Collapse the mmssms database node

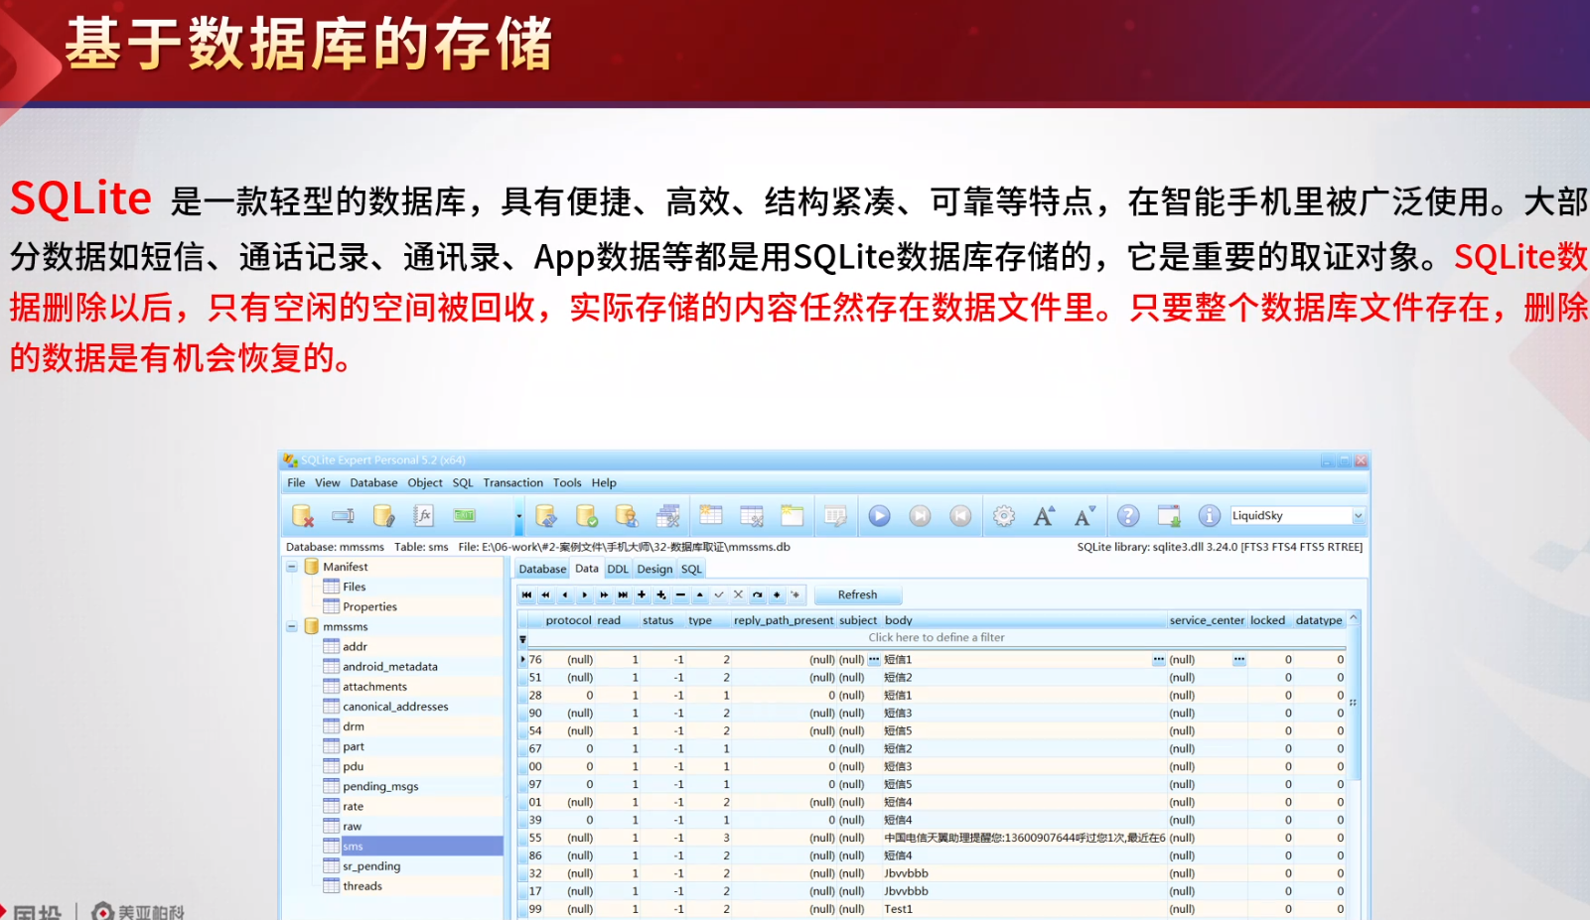coord(292,626)
